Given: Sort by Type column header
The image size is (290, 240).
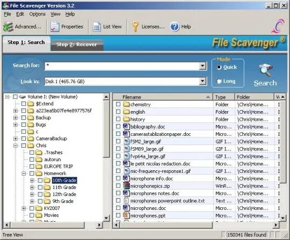Looking at the screenshot, I should point(224,97).
